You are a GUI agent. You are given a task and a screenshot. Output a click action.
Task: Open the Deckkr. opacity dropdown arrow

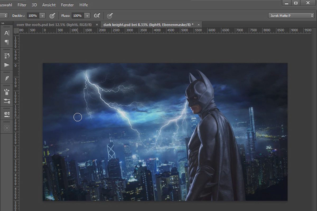point(42,16)
